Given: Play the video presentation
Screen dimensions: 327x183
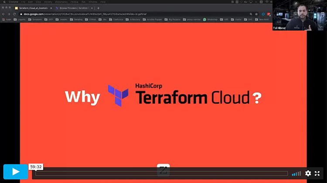Looking at the screenshot, I should (16, 172).
